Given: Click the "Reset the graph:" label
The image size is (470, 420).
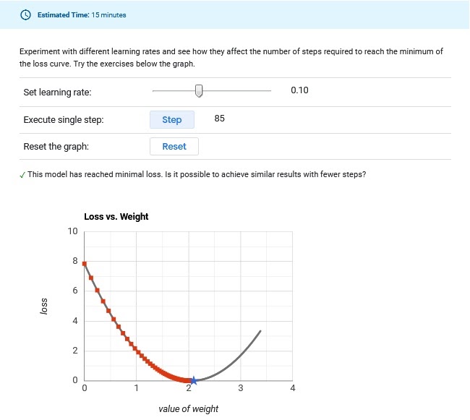Looking at the screenshot, I should (57, 147).
